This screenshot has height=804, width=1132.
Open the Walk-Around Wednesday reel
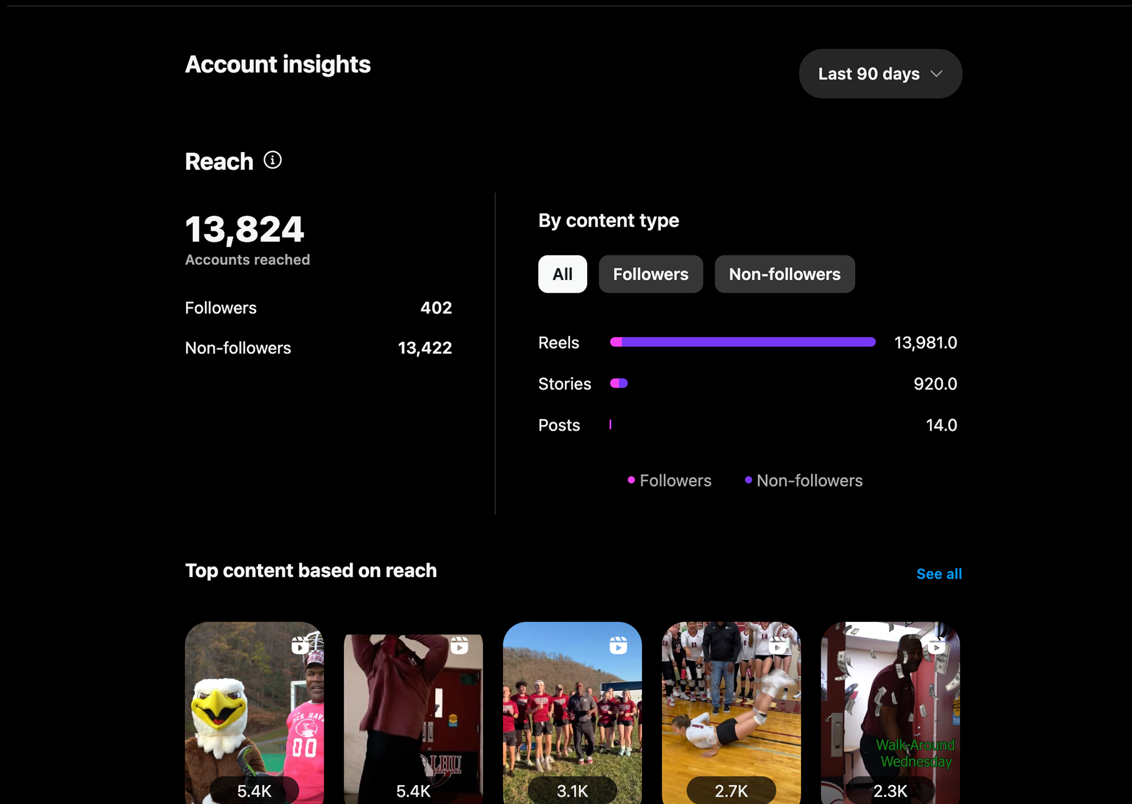[890, 713]
